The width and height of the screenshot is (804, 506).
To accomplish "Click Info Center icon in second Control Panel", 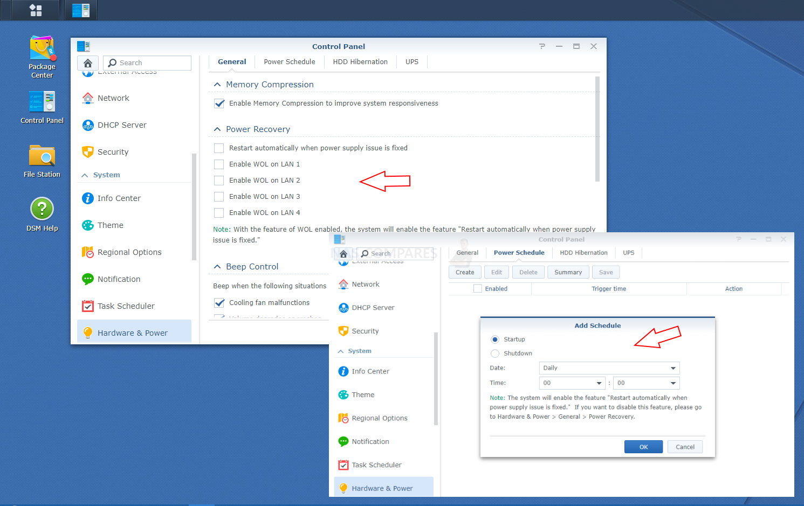I will pyautogui.click(x=343, y=371).
